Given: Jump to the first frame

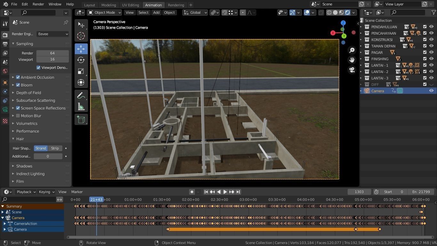Looking at the screenshot, I should click(206, 192).
